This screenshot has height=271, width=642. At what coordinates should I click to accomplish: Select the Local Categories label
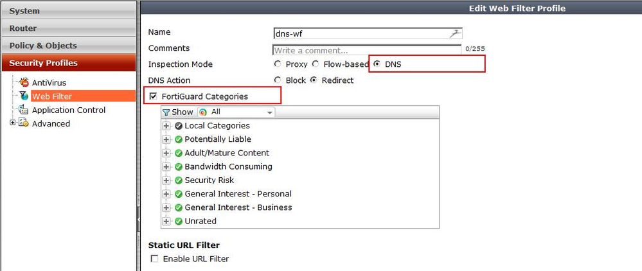pos(217,126)
